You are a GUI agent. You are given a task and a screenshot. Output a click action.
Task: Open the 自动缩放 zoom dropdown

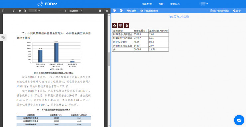[x=76, y=11]
